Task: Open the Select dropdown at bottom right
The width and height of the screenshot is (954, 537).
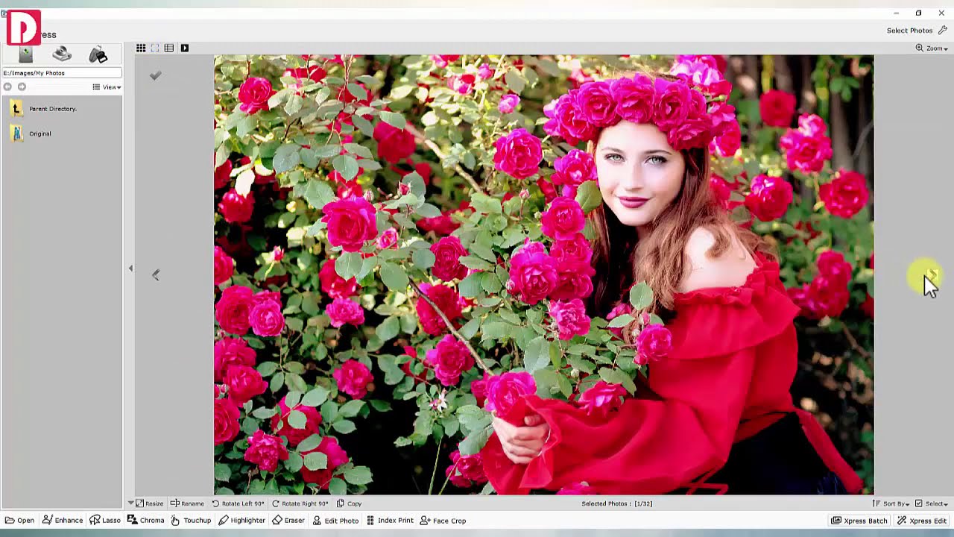Action: click(x=932, y=503)
